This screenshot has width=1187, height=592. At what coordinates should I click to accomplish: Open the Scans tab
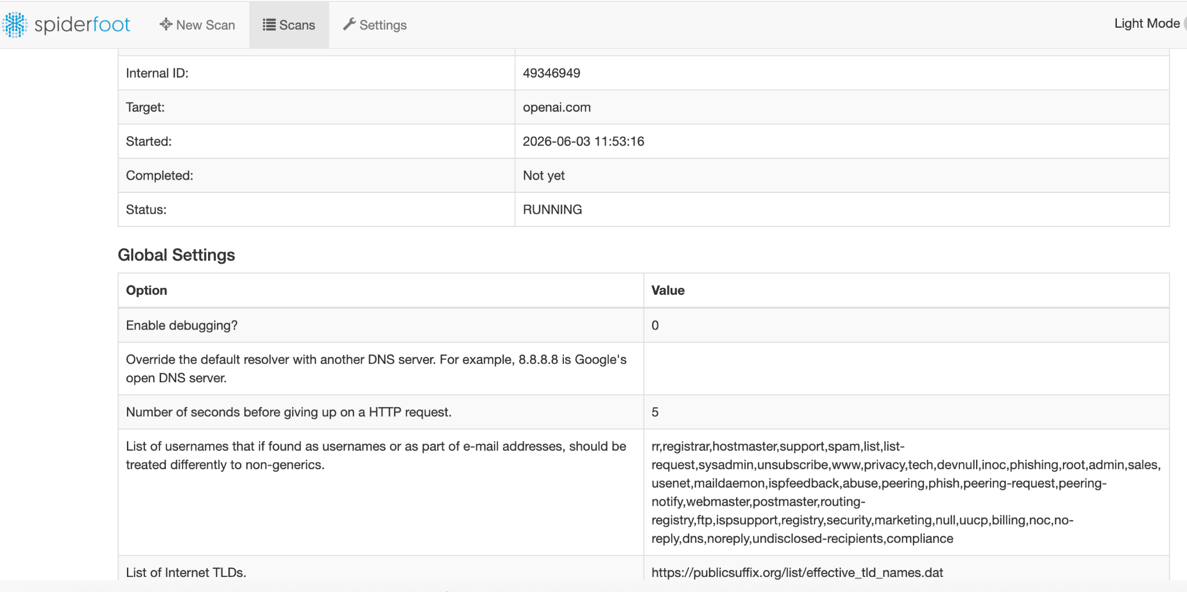click(289, 25)
